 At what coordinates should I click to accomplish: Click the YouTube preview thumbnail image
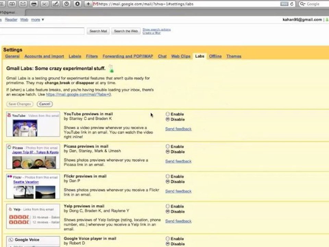(x=25, y=128)
